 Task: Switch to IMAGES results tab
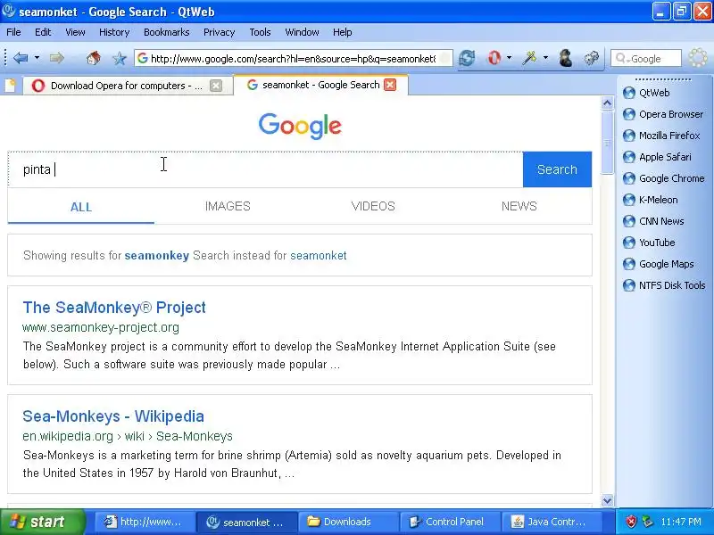(228, 206)
